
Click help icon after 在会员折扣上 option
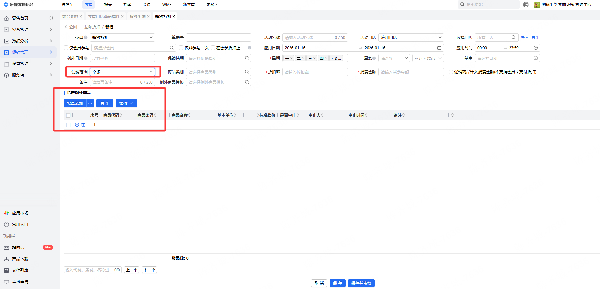click(x=250, y=48)
